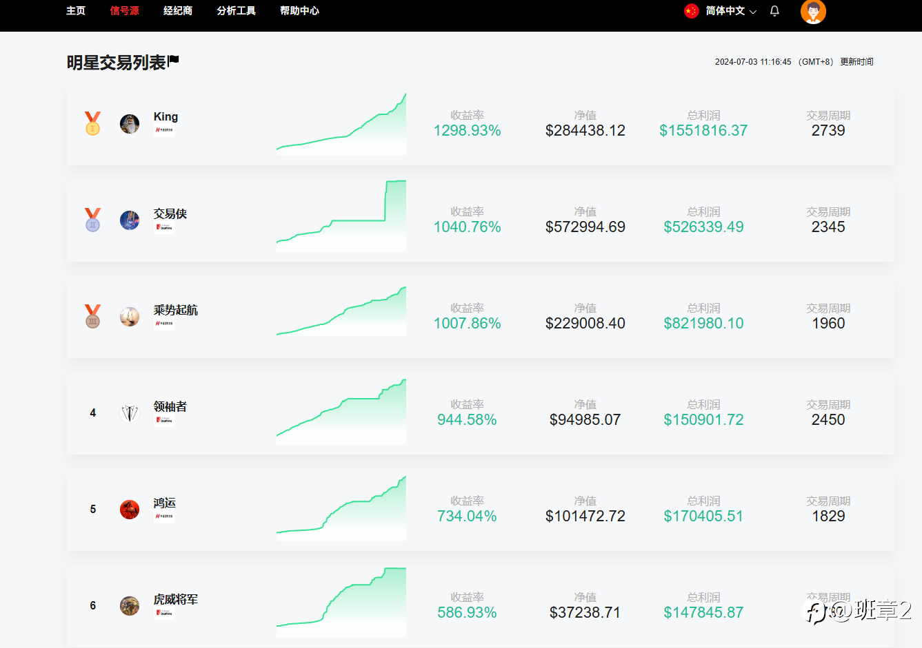View 虎威将军's profit curve chart
The image size is (922, 648).
(x=341, y=602)
